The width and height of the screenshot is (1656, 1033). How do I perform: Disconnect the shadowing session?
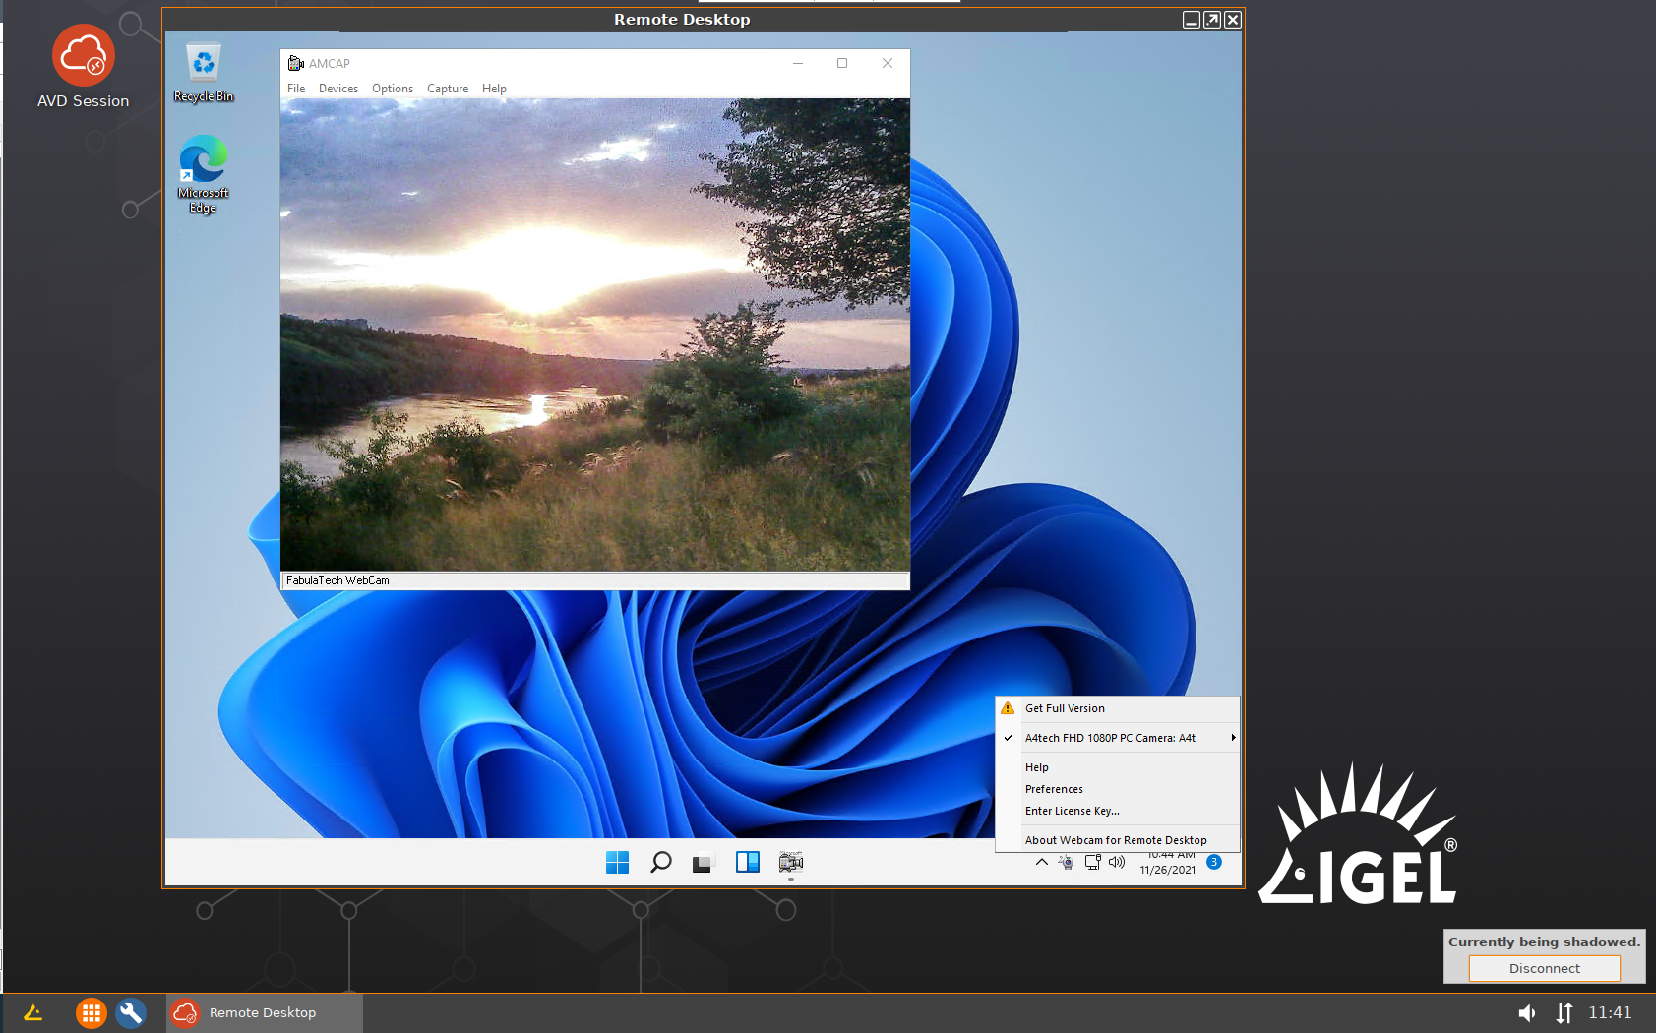point(1544,968)
